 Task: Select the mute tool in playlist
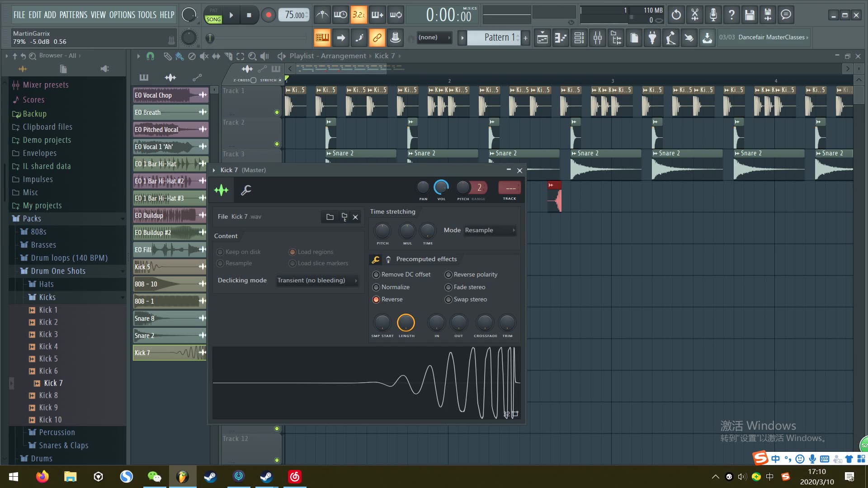click(x=204, y=56)
